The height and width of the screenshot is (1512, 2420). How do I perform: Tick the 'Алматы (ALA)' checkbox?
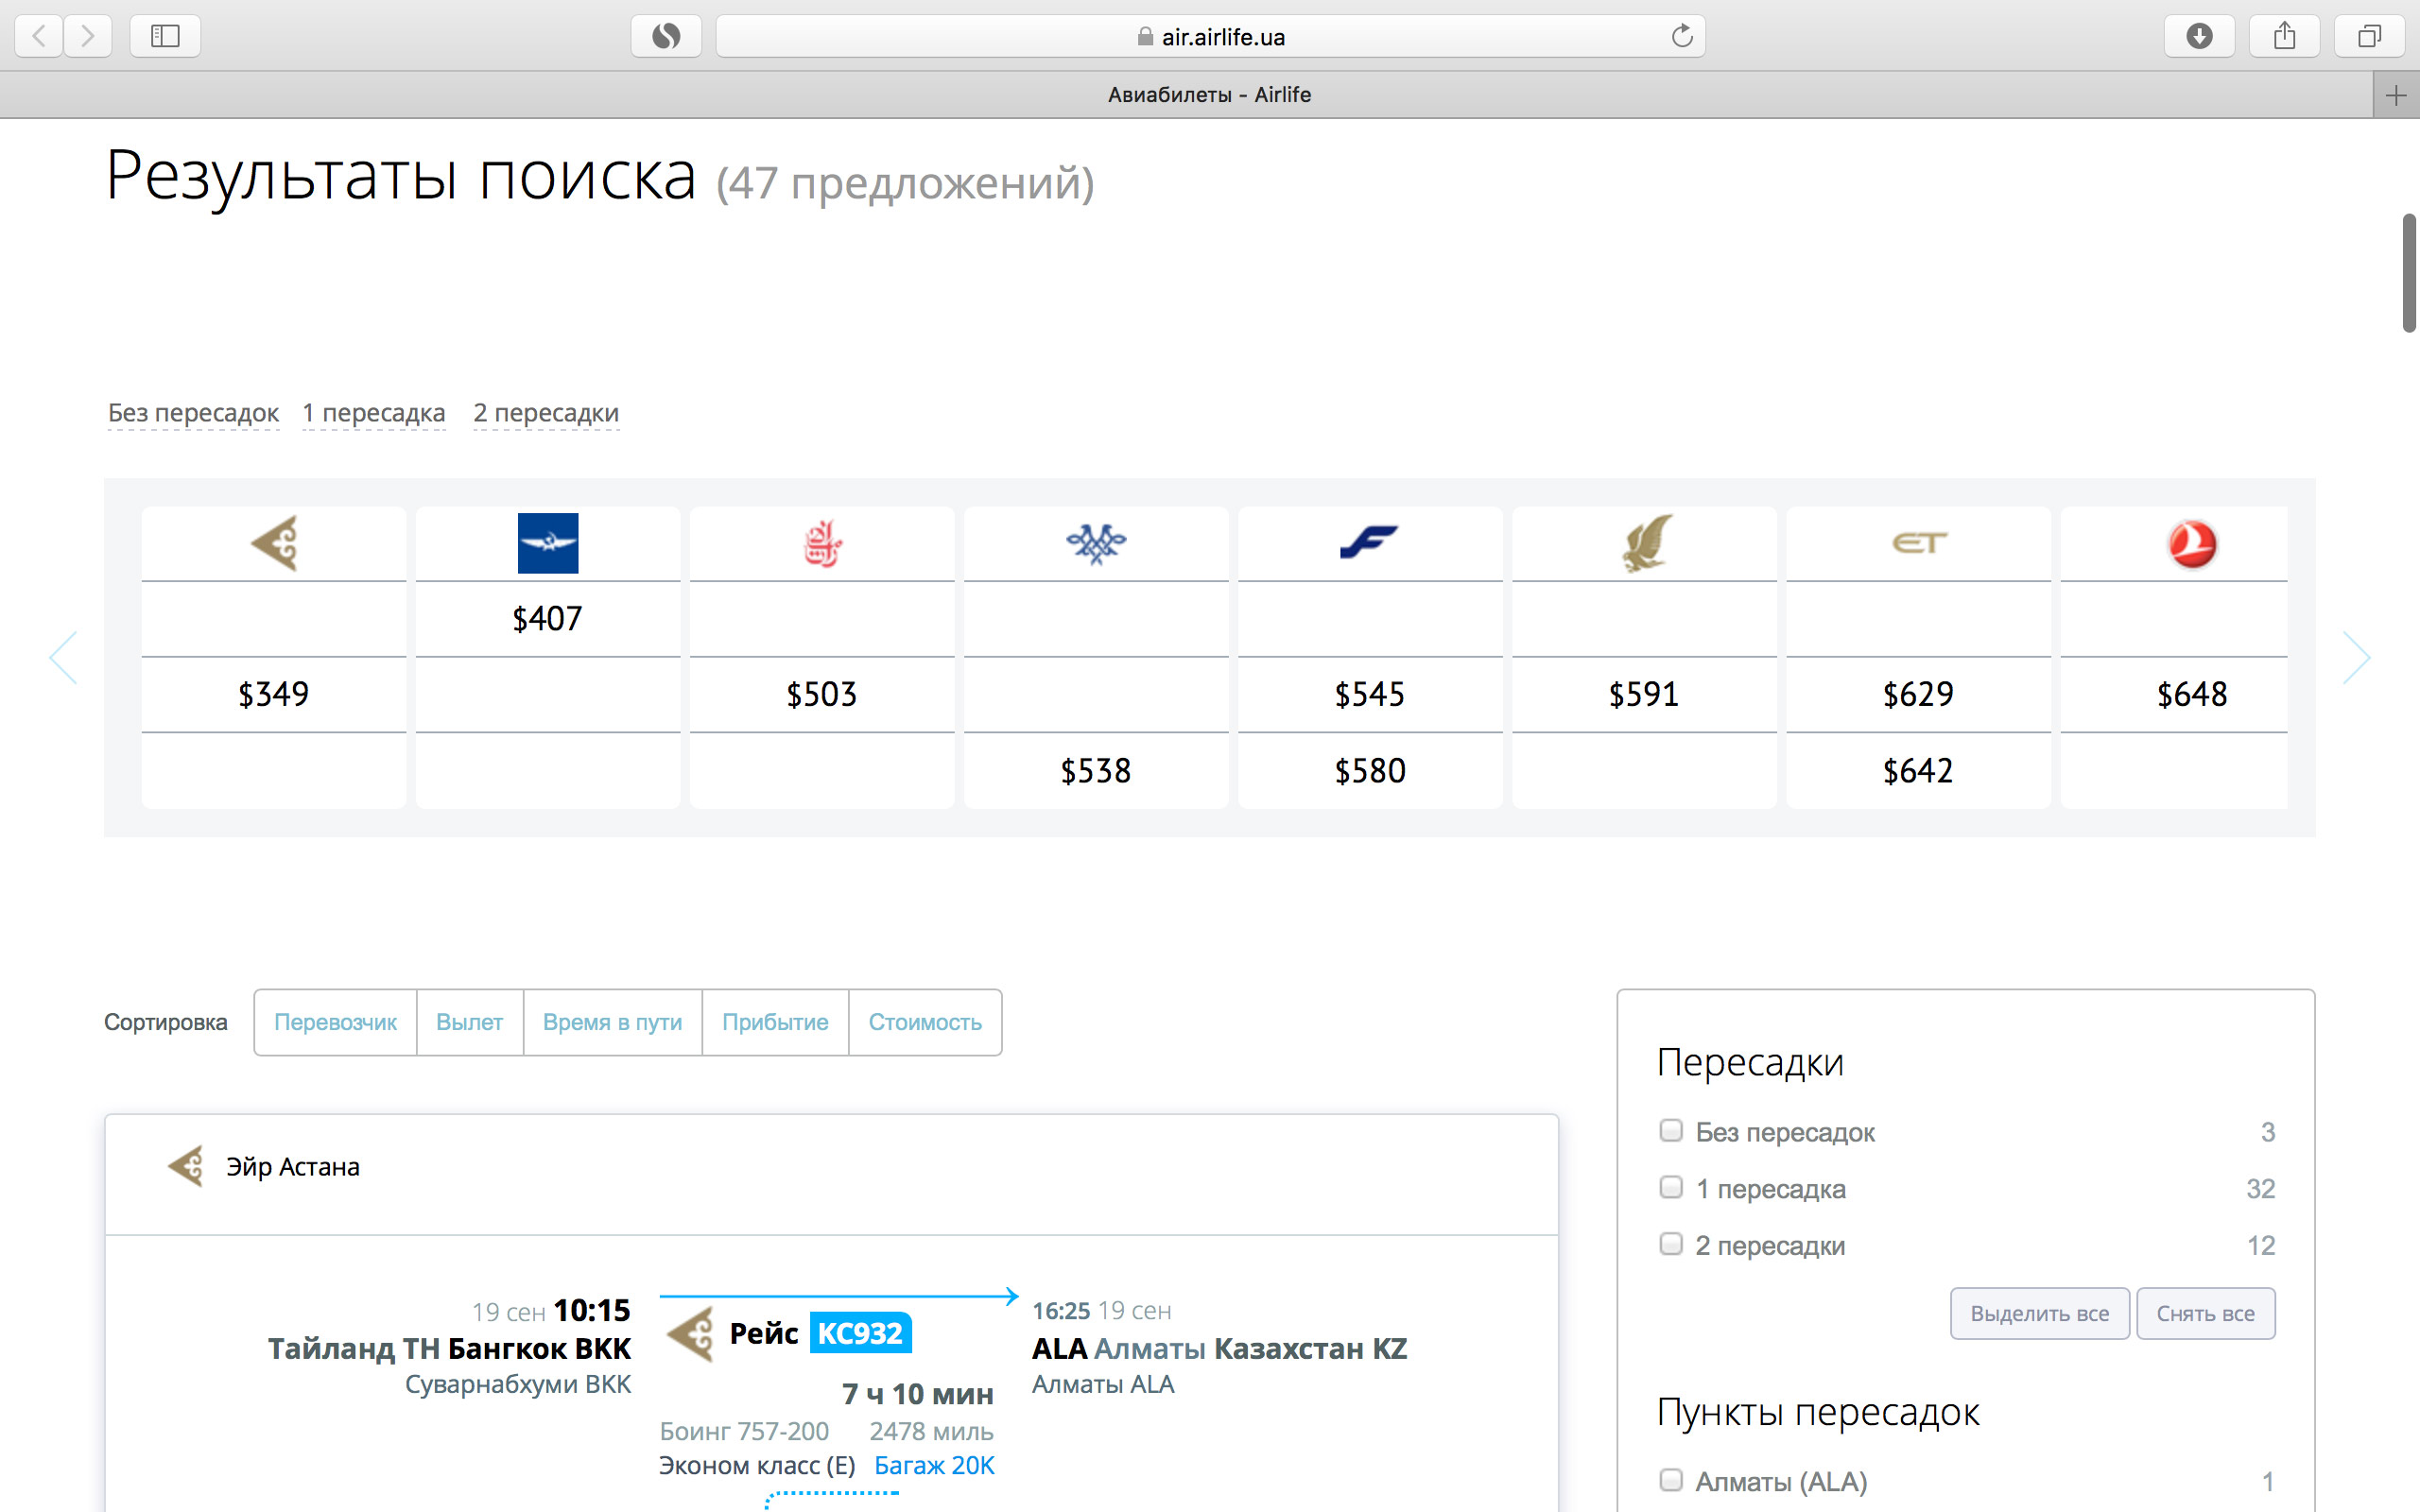(1670, 1480)
